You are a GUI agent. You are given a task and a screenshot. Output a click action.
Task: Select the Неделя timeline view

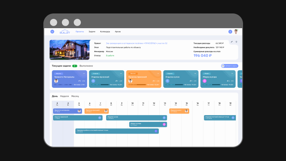[x=64, y=96]
